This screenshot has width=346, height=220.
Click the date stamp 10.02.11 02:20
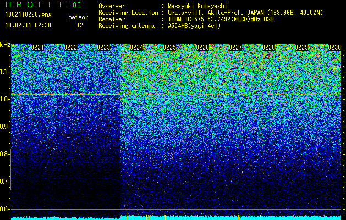[28, 25]
